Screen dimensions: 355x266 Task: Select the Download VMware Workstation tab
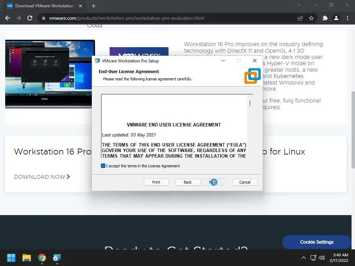(44, 6)
